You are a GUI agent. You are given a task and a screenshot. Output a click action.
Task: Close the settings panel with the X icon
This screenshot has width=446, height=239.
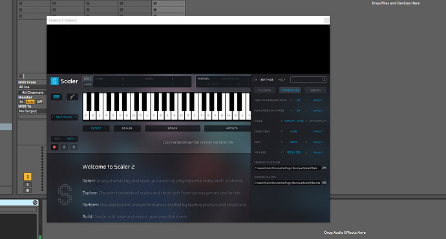point(256,79)
